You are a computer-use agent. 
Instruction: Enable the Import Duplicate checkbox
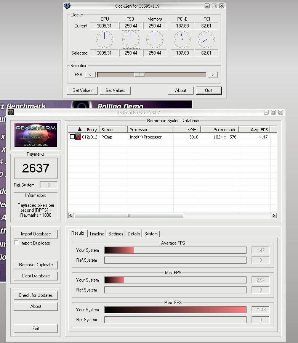pos(16,243)
